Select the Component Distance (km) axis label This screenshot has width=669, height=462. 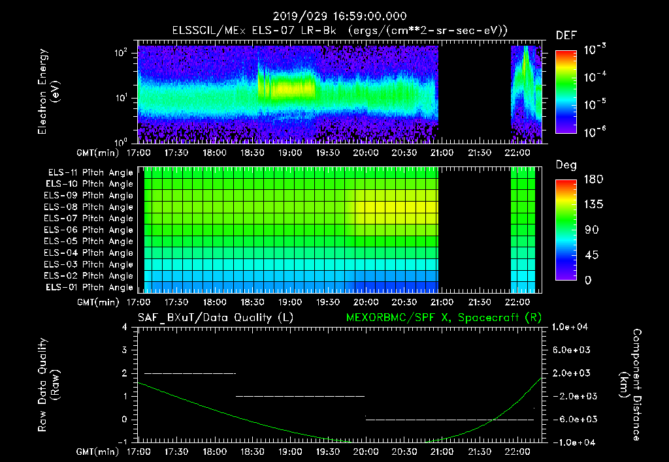(630, 385)
